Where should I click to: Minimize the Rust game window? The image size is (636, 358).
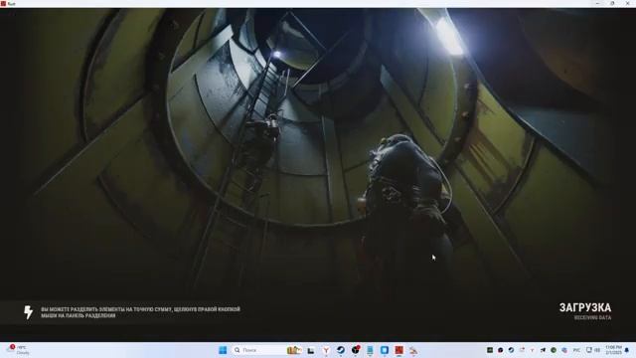point(597,3)
